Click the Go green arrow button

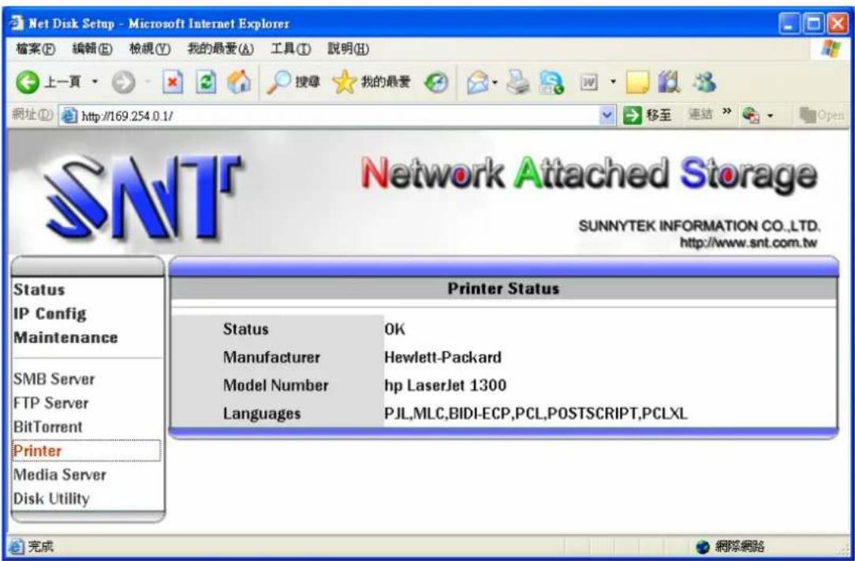click(633, 115)
